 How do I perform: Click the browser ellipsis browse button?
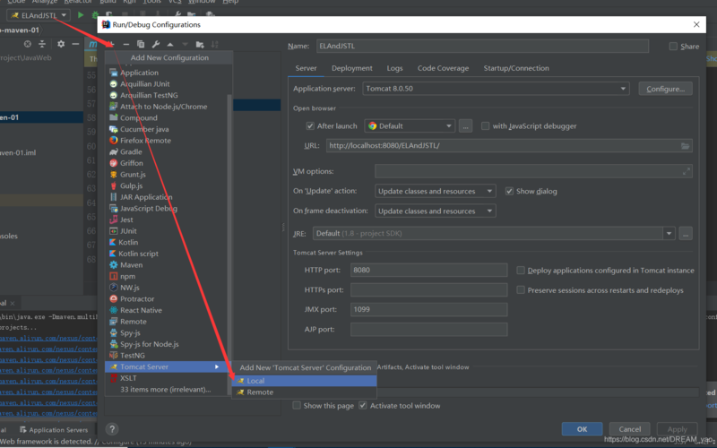coord(465,125)
